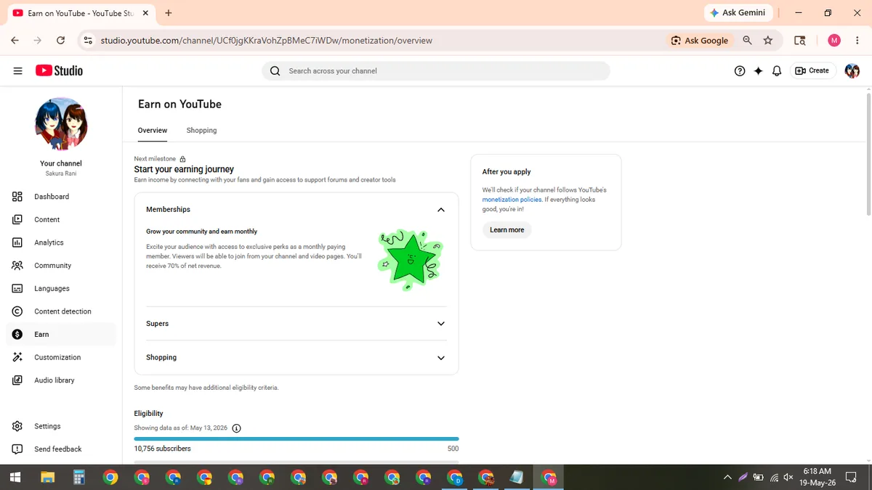Switch to the Overview tab

point(153,131)
